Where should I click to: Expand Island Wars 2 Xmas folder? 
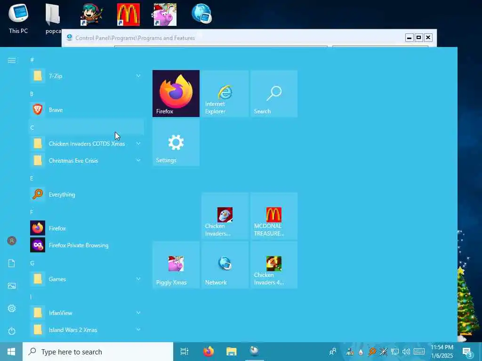click(x=87, y=330)
